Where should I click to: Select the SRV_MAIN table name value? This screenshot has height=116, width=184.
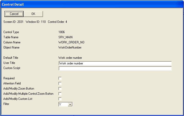point(65,37)
